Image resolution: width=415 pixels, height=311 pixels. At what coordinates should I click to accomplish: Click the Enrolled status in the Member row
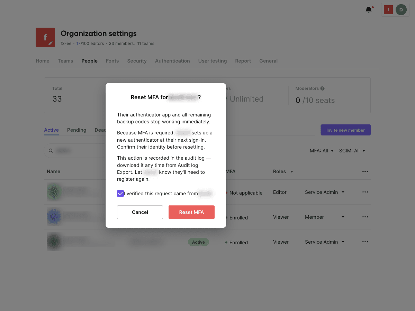[238, 218]
